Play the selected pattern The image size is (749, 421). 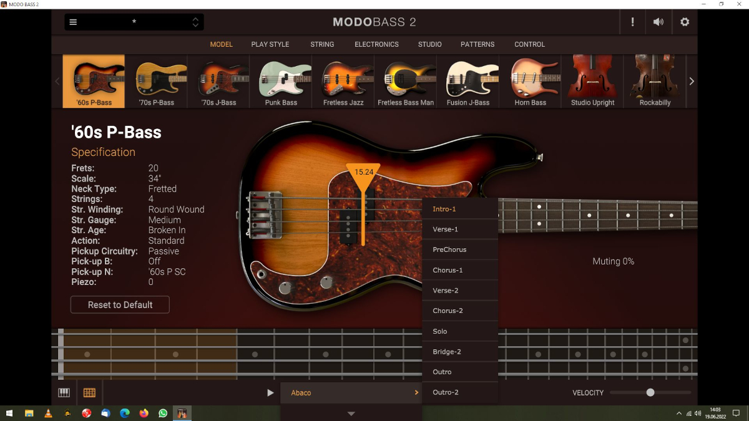270,393
